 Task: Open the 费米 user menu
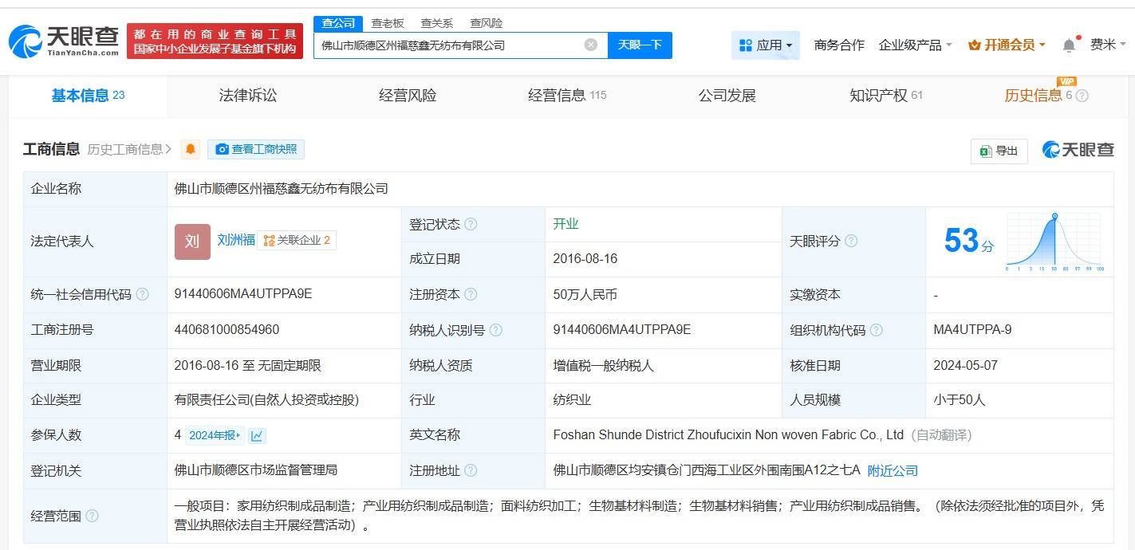(1108, 45)
